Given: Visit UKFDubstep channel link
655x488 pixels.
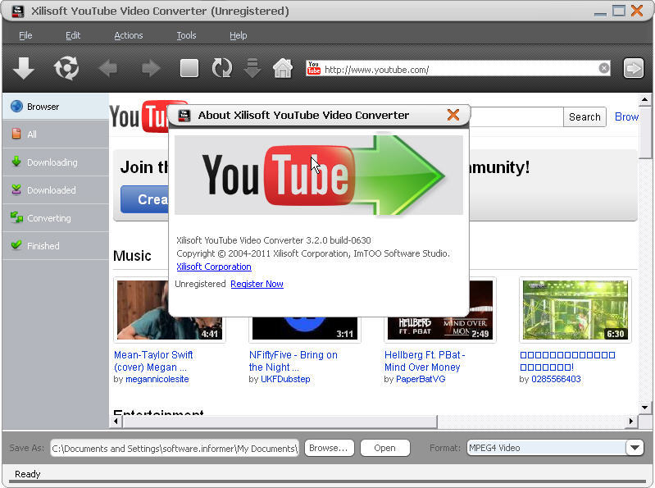Looking at the screenshot, I should 285,380.
